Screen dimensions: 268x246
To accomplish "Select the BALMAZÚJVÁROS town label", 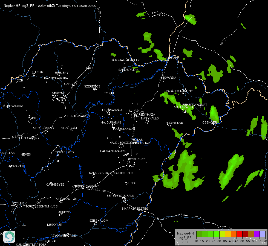I will (x=113, y=151).
